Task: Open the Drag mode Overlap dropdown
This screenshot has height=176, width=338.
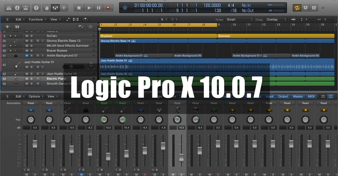Action: coord(276,19)
